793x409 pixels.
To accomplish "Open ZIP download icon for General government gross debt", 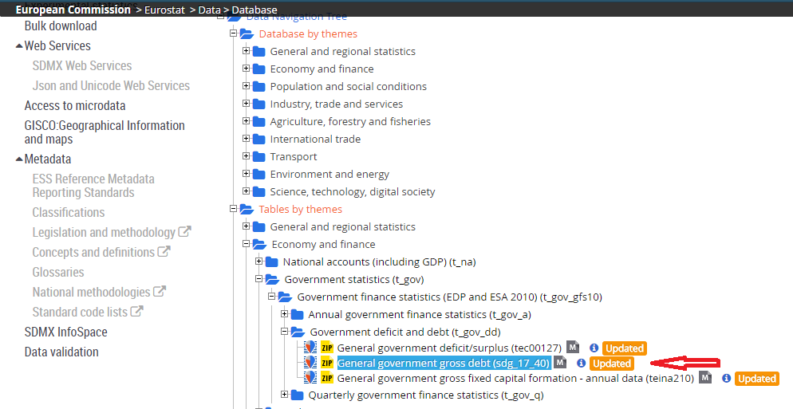I will pos(327,363).
